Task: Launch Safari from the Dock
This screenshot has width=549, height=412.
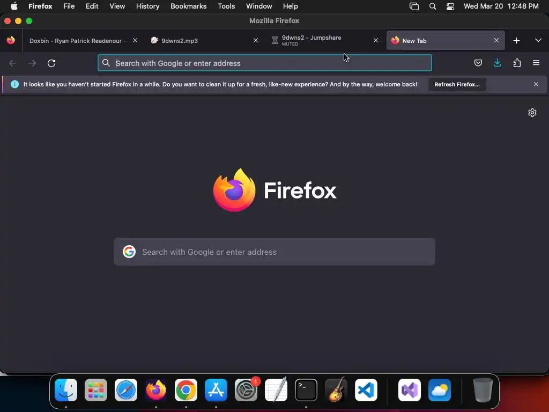Action: [x=126, y=389]
